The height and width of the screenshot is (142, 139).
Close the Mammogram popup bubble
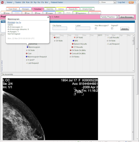click(48, 17)
